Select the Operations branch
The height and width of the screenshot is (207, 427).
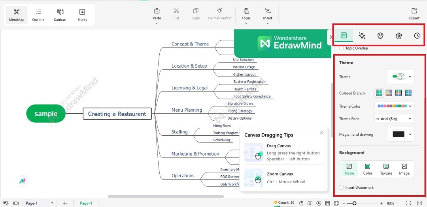(183, 176)
